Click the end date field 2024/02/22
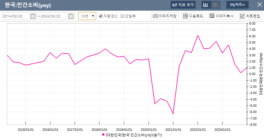The image size is (264, 140). [54, 16]
